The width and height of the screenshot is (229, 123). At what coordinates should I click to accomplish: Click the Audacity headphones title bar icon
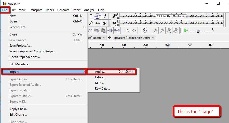pos(5,3)
